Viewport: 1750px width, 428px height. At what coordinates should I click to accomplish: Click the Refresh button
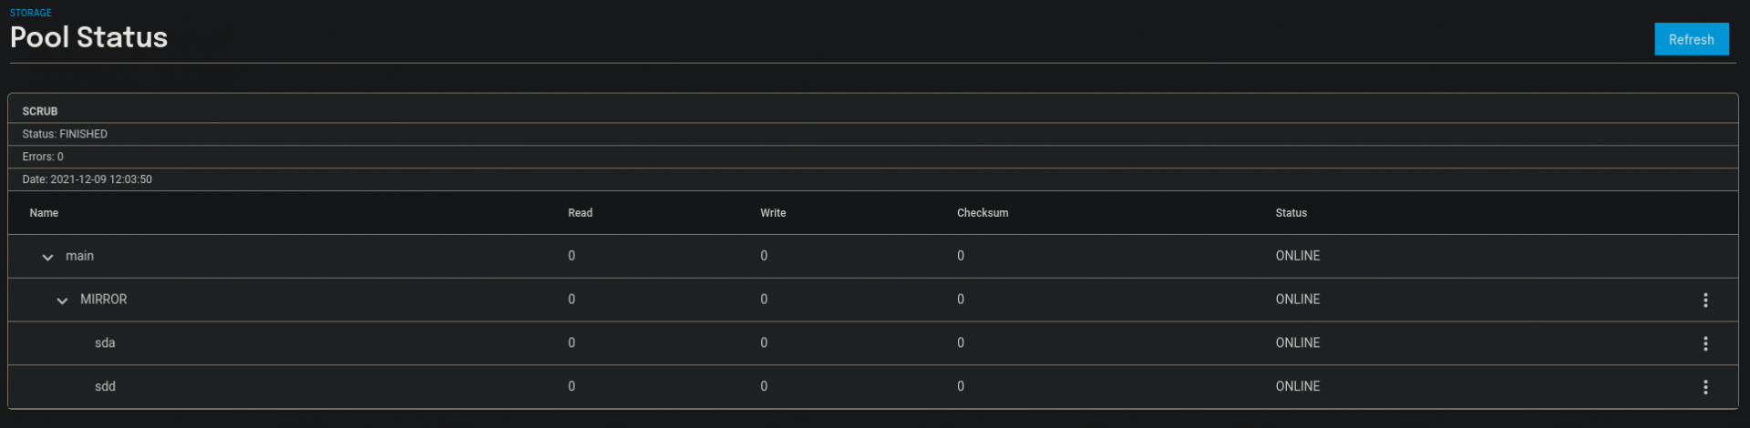click(x=1691, y=39)
